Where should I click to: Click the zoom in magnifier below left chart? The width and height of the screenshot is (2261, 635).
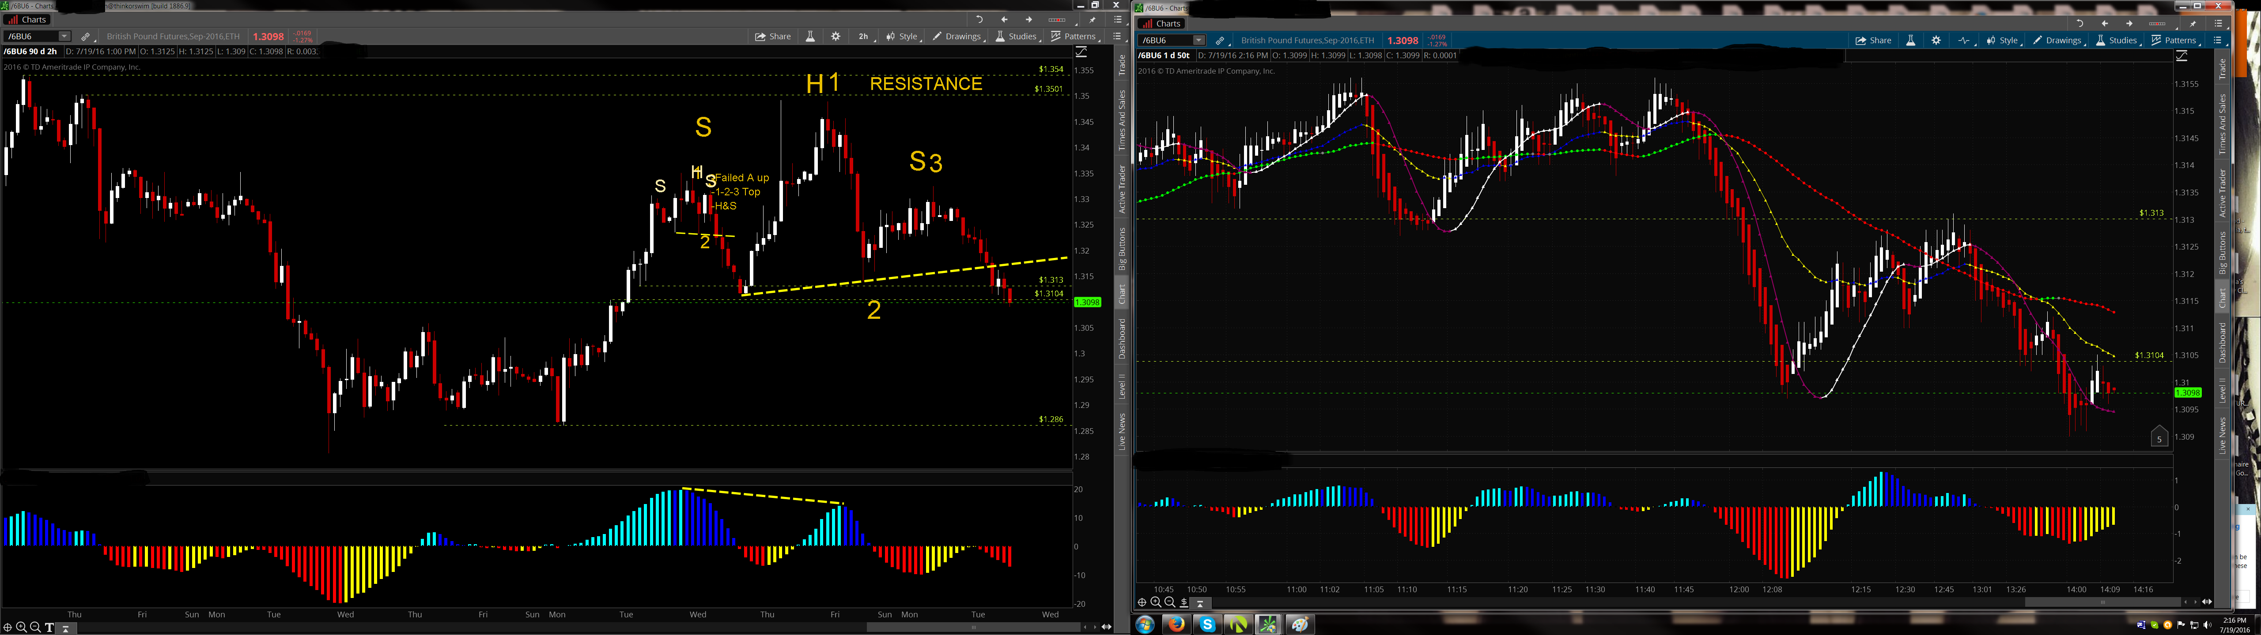point(22,627)
